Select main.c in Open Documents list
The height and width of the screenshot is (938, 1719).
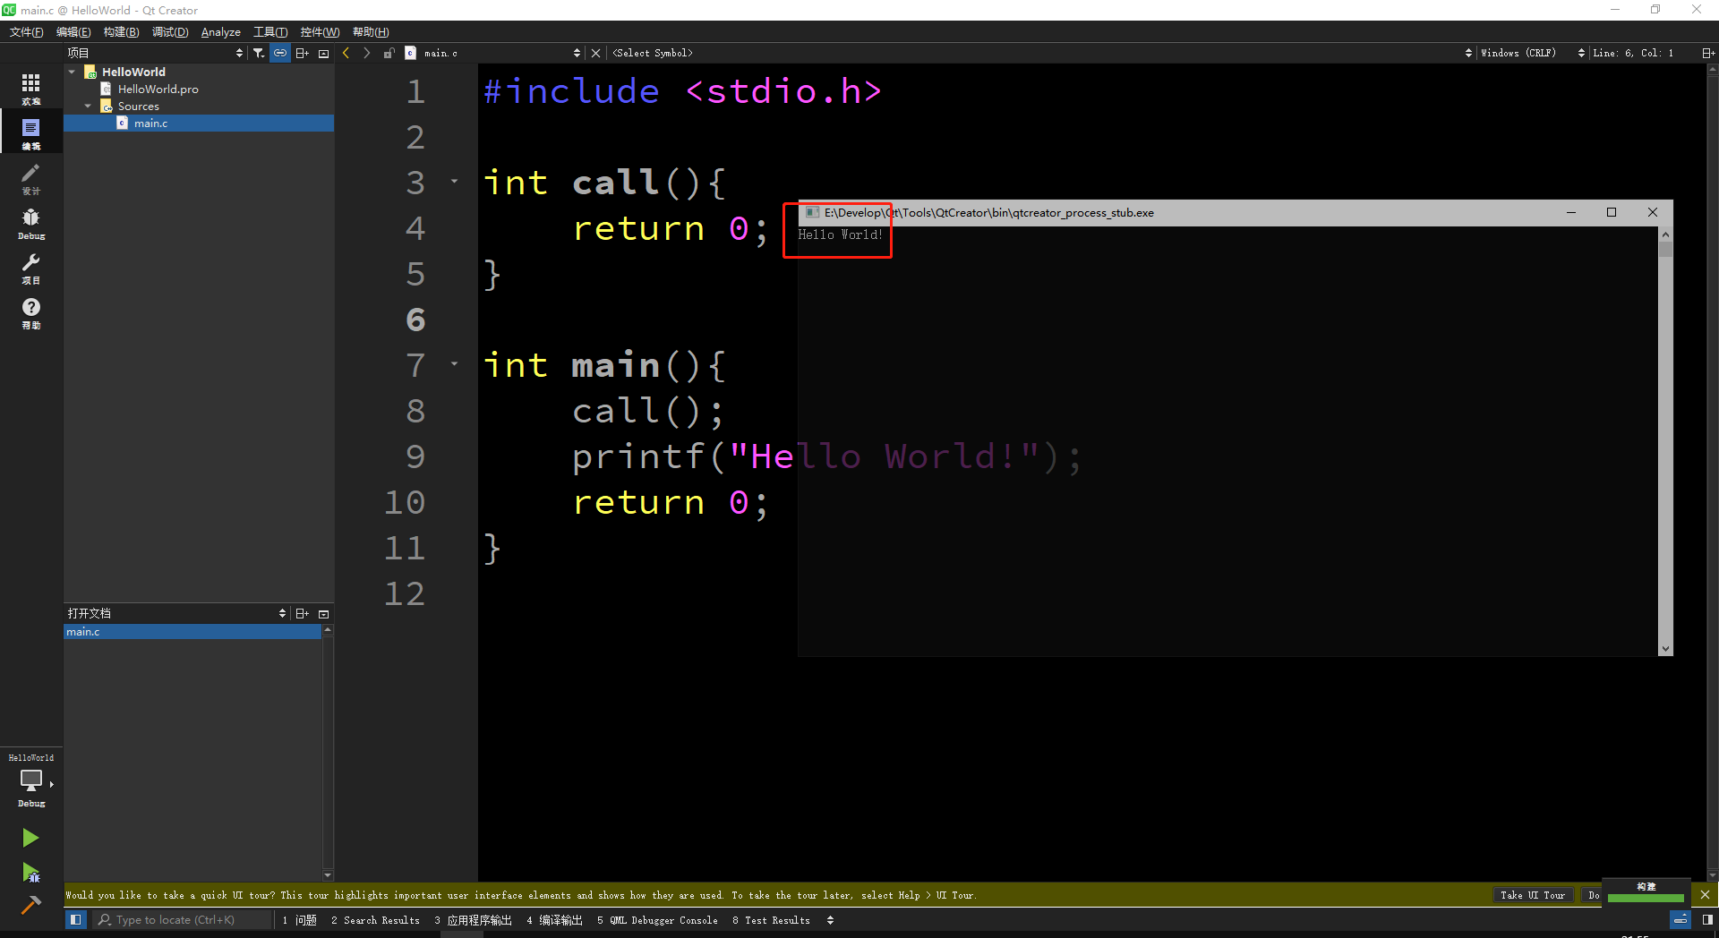[192, 631]
